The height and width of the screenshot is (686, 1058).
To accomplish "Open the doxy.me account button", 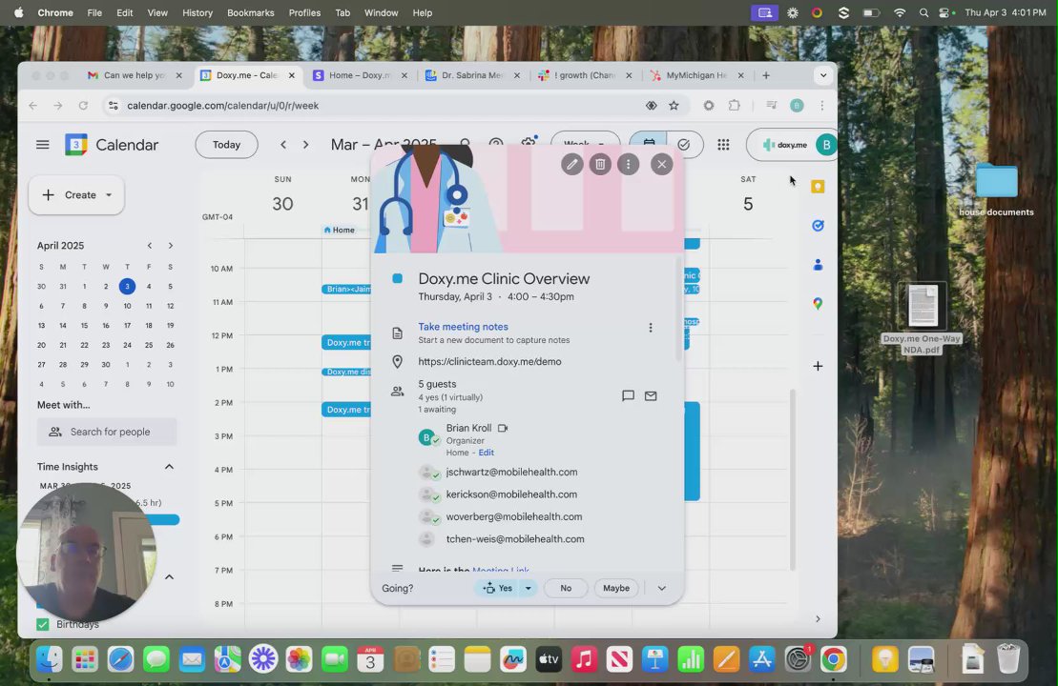I will (x=792, y=144).
